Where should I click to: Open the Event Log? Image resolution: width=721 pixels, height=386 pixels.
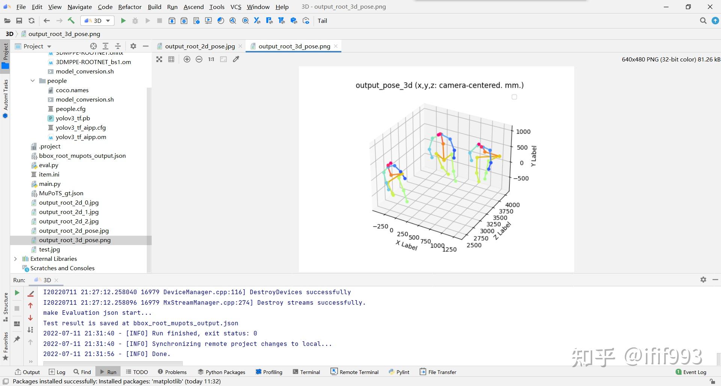[x=691, y=372]
